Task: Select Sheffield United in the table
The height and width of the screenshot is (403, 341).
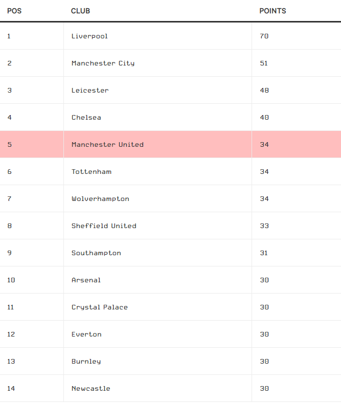Action: point(104,226)
